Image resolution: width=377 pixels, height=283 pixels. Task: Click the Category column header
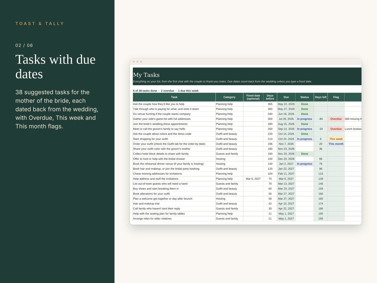coord(229,97)
